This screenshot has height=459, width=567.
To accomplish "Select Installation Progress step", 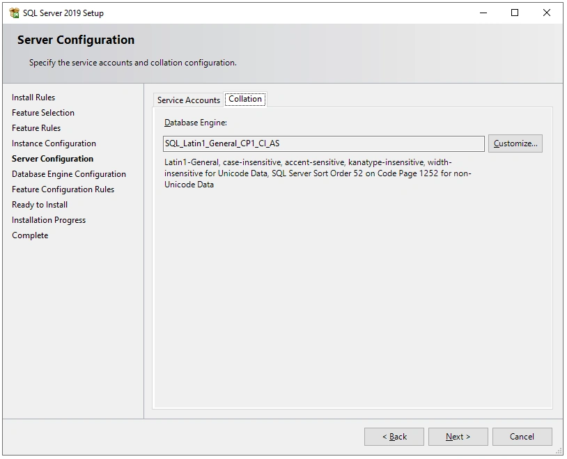I will click(49, 220).
